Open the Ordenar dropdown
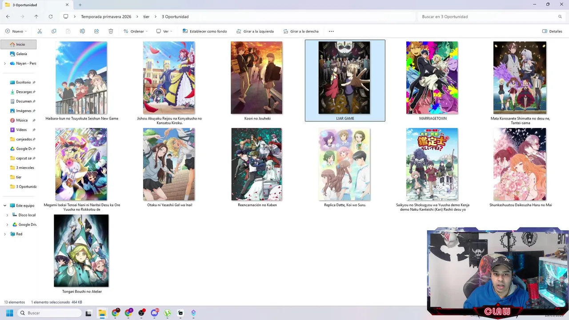The height and width of the screenshot is (320, 569). (x=136, y=31)
